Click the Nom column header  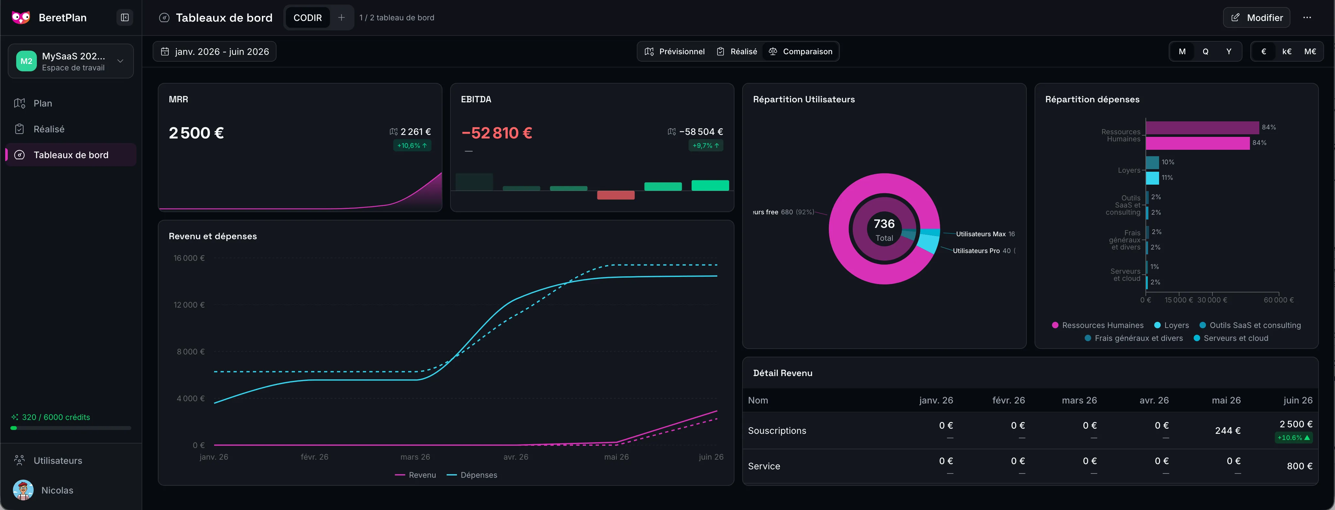[758, 400]
